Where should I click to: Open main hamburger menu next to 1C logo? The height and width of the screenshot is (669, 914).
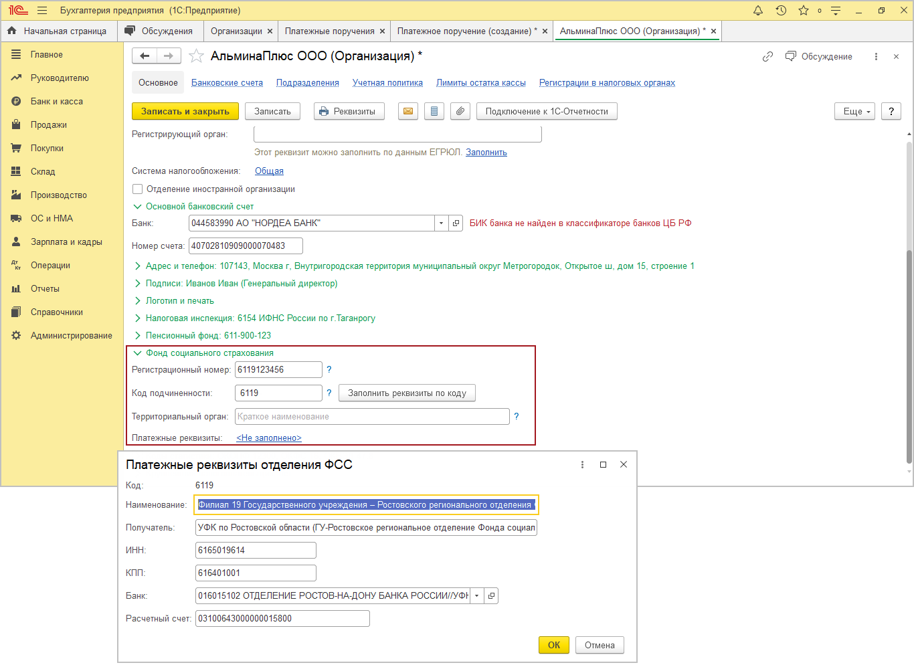point(42,11)
